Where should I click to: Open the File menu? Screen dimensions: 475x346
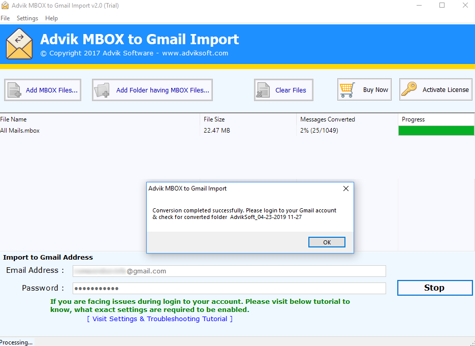(5, 18)
